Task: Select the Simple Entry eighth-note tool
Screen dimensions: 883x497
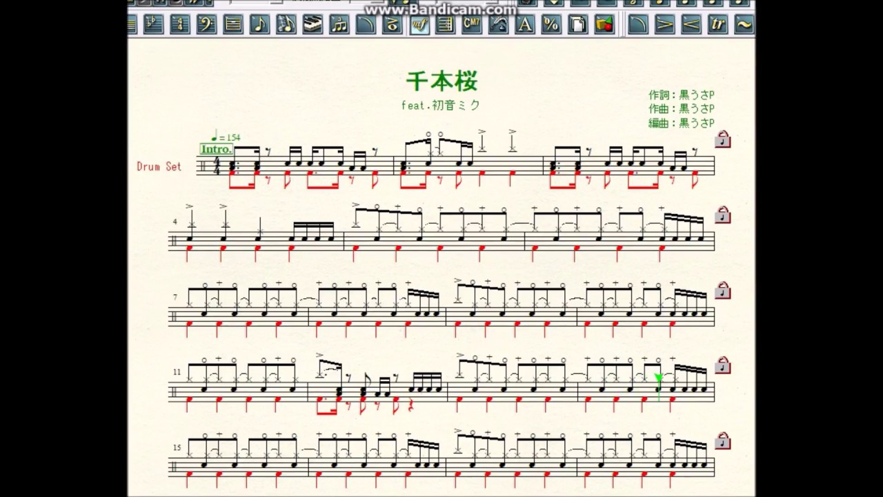Action: click(259, 25)
